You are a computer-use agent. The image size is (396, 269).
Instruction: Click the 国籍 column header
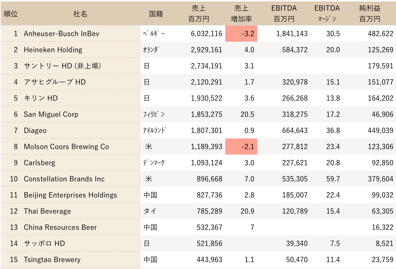pyautogui.click(x=156, y=14)
